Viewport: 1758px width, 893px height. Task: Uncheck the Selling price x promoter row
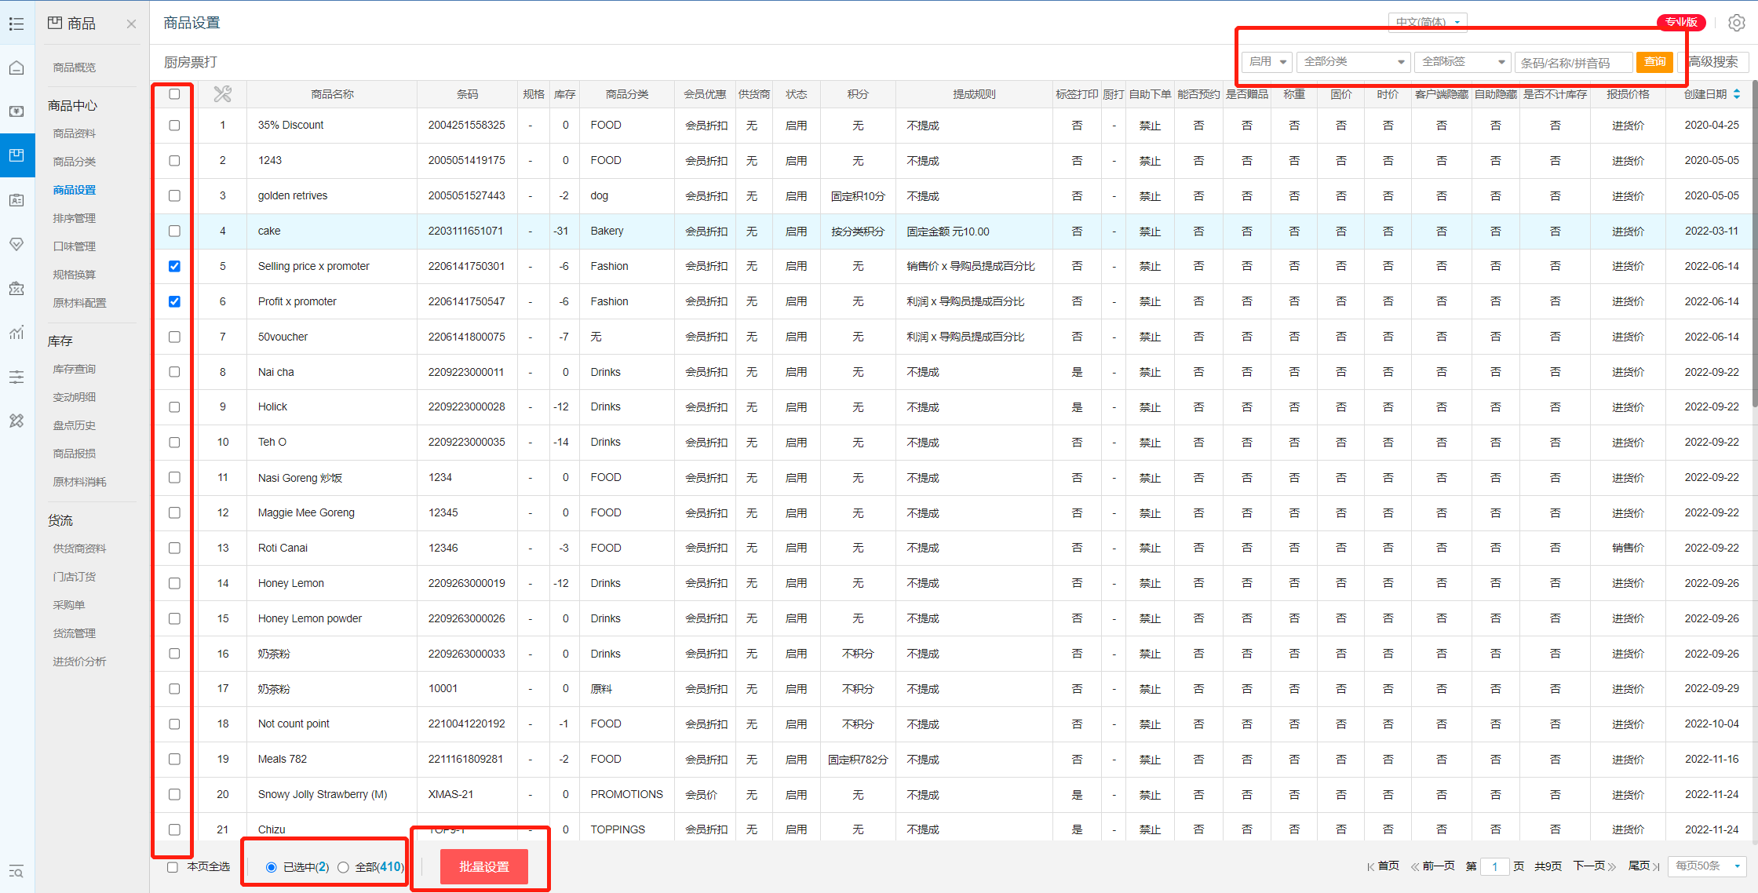pyautogui.click(x=174, y=266)
